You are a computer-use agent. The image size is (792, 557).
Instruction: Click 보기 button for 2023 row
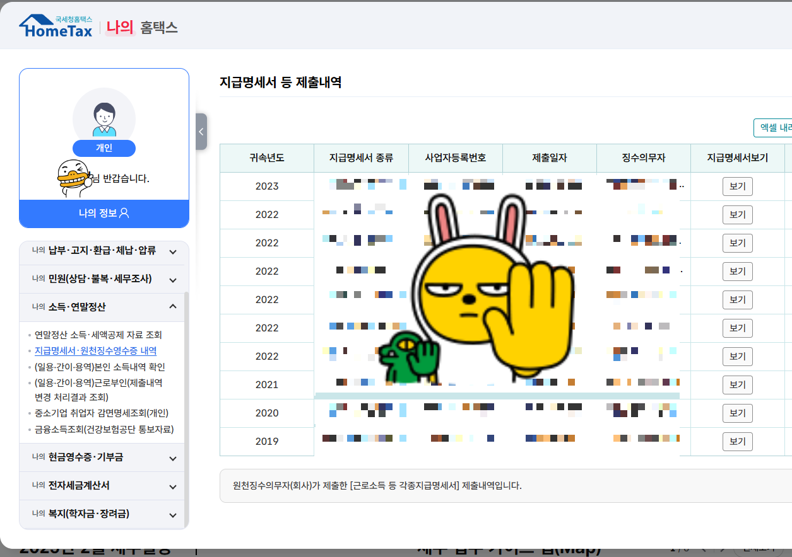click(737, 187)
